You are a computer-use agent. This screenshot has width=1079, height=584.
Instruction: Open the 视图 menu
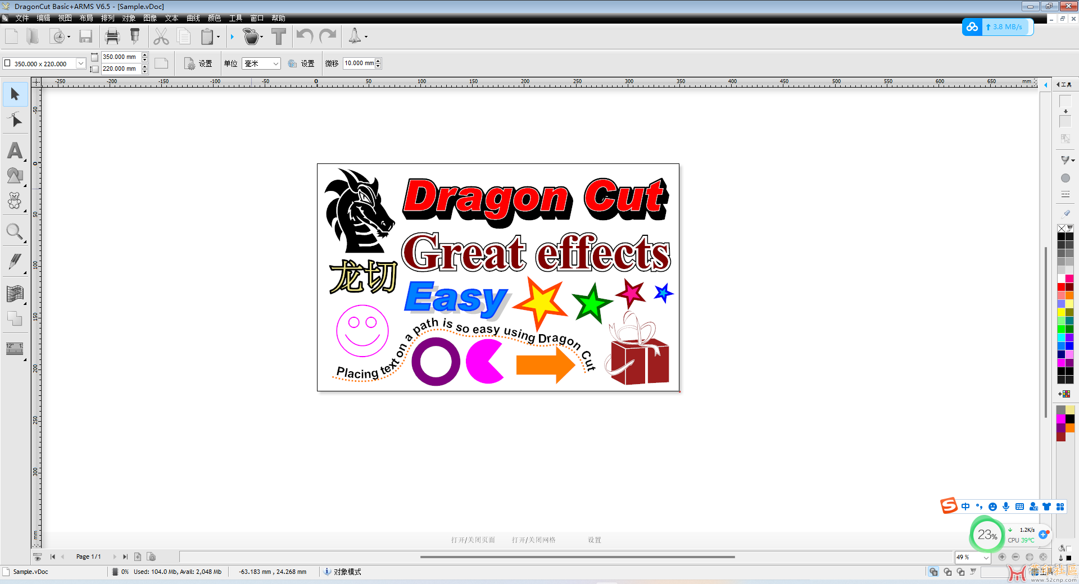point(65,18)
